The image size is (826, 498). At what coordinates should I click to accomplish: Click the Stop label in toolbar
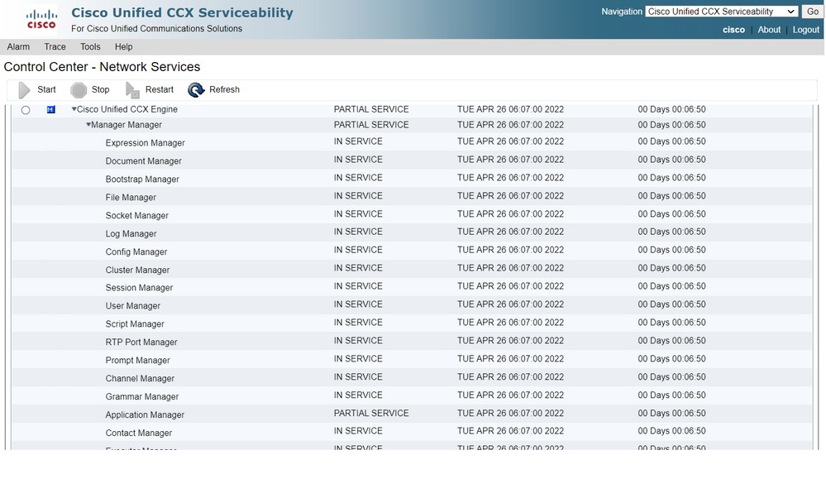[100, 89]
